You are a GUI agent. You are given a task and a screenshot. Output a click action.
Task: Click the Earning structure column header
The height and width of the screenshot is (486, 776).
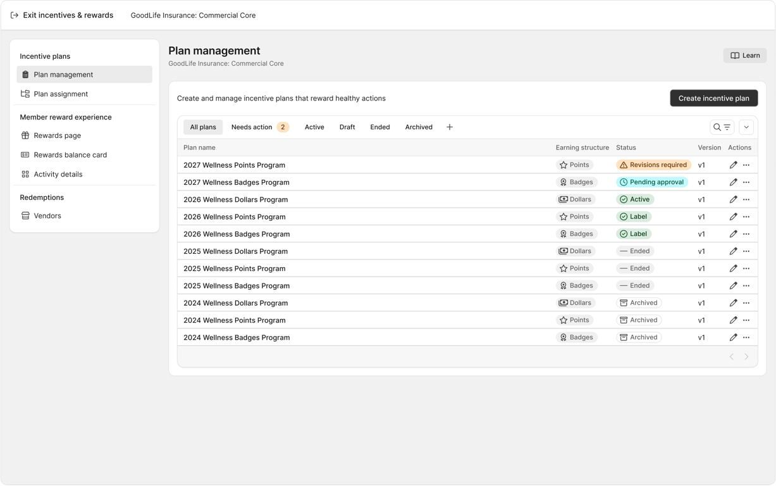click(582, 147)
